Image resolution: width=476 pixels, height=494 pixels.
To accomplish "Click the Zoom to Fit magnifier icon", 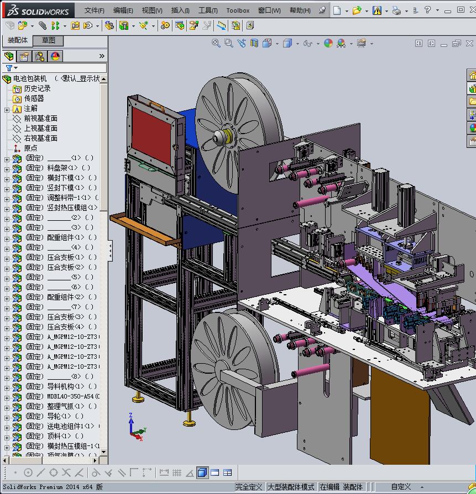I will (216, 43).
